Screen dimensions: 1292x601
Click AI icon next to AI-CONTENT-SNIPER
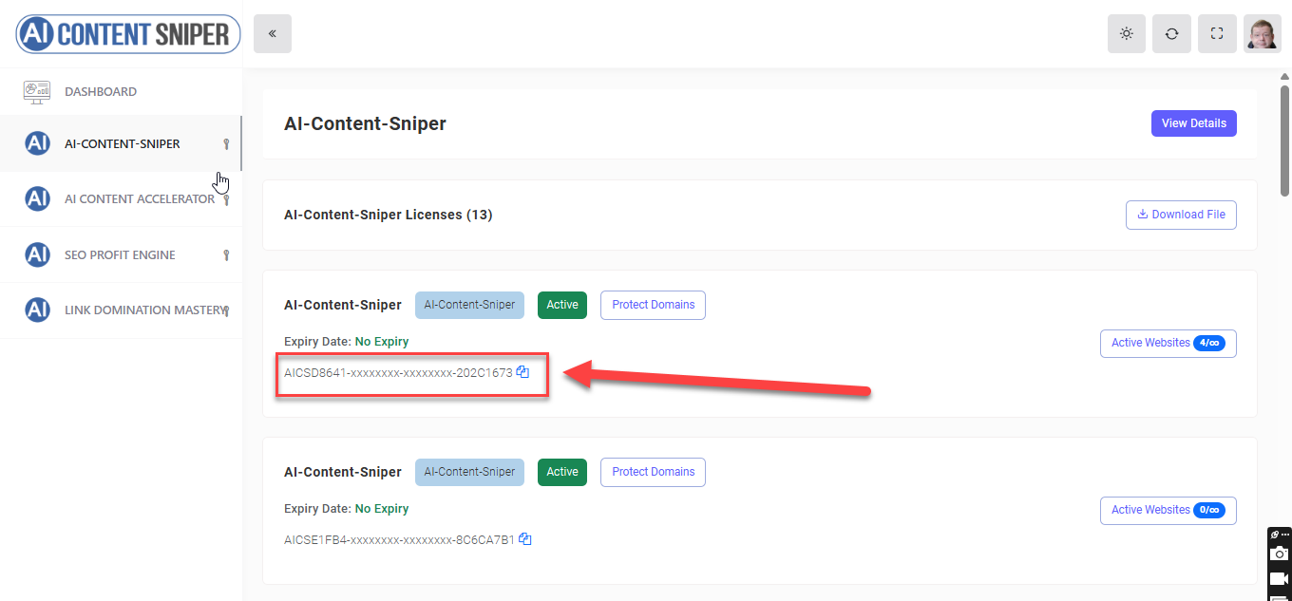tap(37, 144)
